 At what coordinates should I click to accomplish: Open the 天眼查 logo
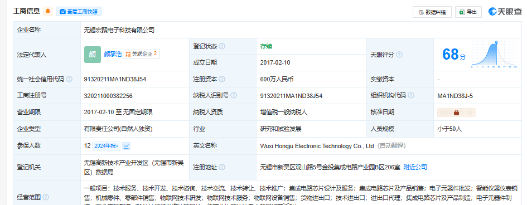505,12
